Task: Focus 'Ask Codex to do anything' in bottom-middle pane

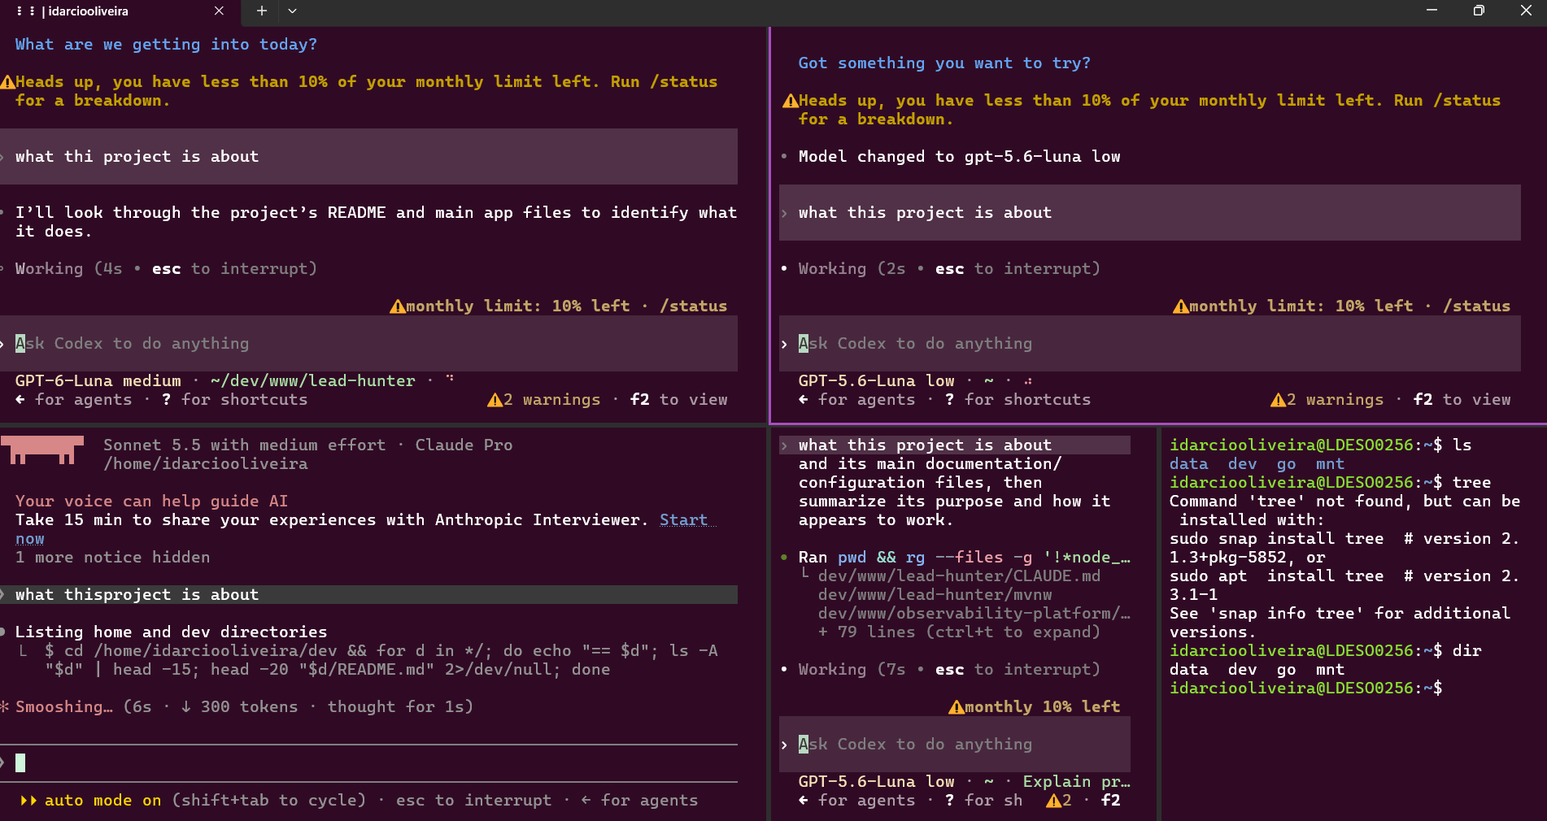Action: [955, 744]
